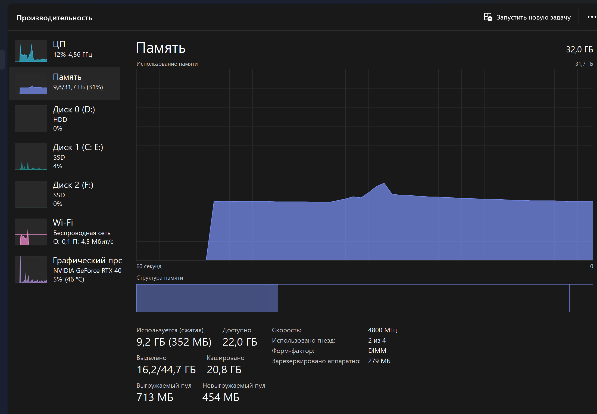Click the 'Скорость:' label
This screenshot has height=414, width=597.
[x=286, y=330]
